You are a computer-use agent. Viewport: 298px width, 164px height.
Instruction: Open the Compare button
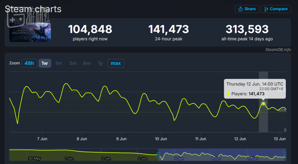pyautogui.click(x=275, y=9)
